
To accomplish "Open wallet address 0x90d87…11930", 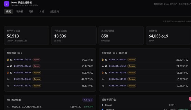I will click(x=117, y=79).
